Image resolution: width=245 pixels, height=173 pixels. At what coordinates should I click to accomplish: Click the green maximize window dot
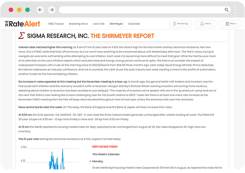(x=27, y=10)
